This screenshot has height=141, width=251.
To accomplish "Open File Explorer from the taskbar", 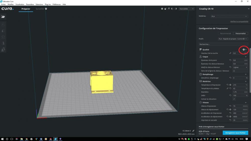I will pos(22,139).
